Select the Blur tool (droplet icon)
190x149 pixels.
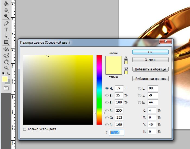[x=6, y=10]
